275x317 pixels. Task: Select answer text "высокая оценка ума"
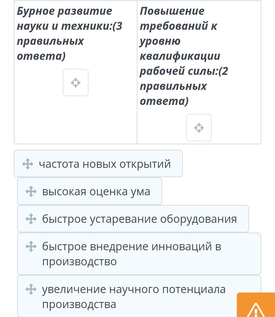coord(96,191)
